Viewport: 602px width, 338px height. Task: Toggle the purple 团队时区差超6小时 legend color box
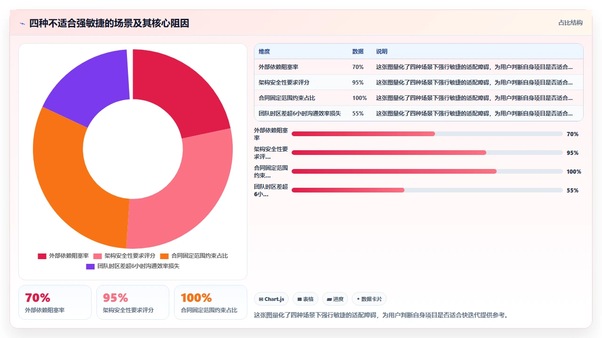pyautogui.click(x=90, y=267)
